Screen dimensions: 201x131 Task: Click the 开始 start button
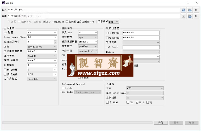pyautogui.click(x=161, y=123)
